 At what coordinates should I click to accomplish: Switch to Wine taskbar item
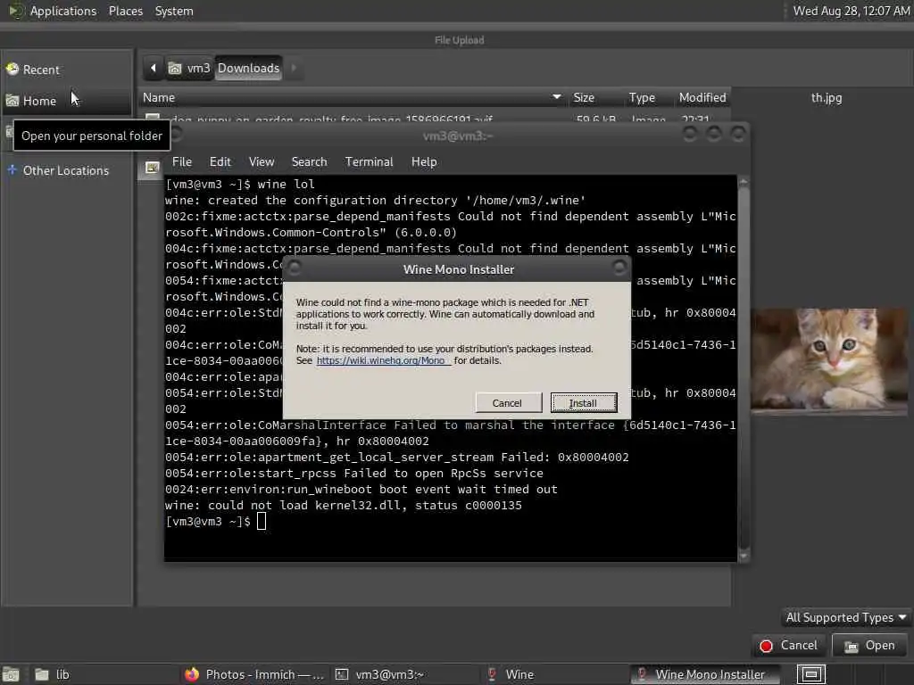pyautogui.click(x=555, y=674)
